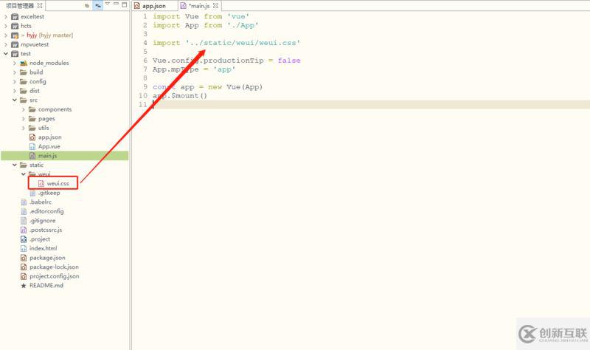Expand the utils folder
Image resolution: width=590 pixels, height=350 pixels.
[24, 128]
